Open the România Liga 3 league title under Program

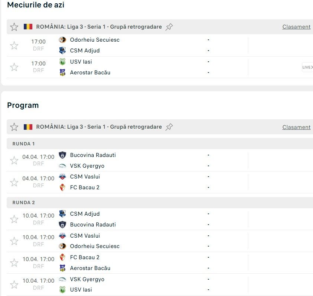click(99, 127)
